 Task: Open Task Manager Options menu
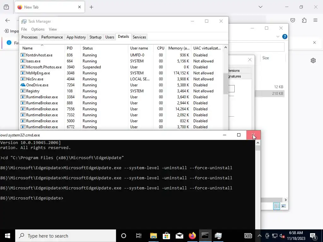coord(38,29)
